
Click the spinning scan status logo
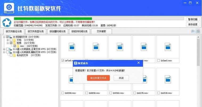pos(7,22)
